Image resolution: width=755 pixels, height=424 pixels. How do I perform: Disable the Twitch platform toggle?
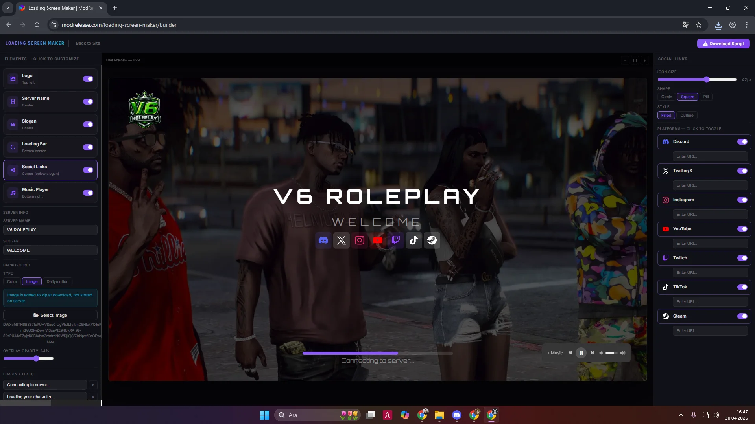742,258
